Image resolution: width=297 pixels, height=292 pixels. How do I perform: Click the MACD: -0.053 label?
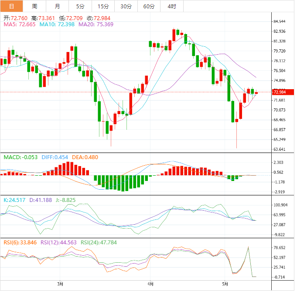[x=21, y=157]
